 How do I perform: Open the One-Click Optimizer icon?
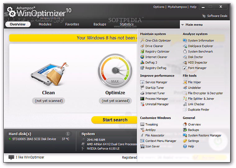(x=143, y=40)
